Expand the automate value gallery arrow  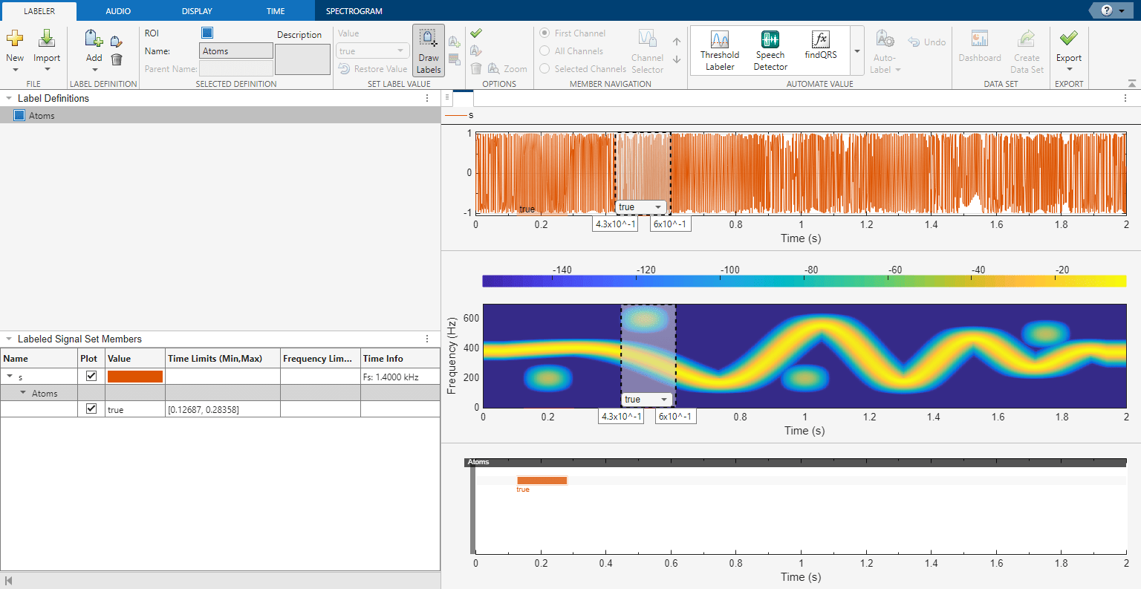(x=856, y=51)
